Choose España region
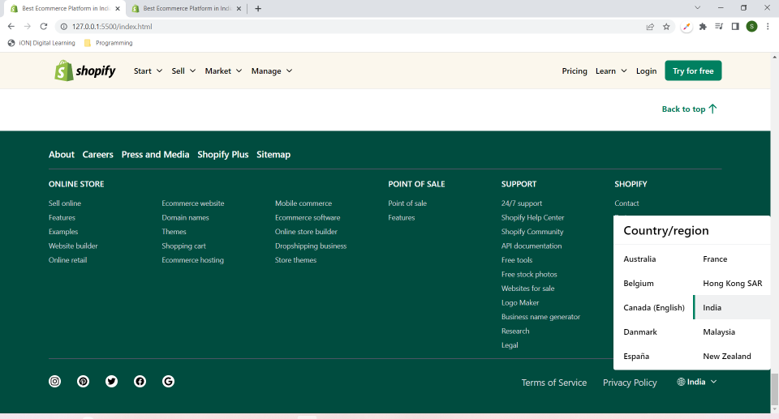 pyautogui.click(x=636, y=357)
